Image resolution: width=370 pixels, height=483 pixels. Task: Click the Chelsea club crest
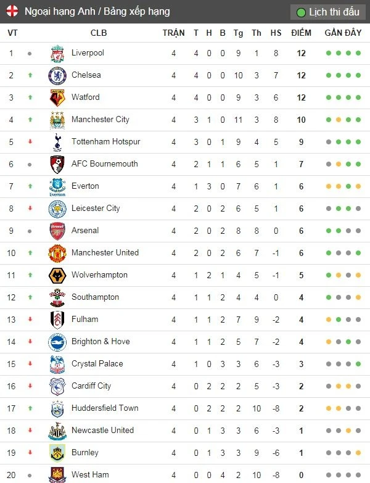coord(57,76)
